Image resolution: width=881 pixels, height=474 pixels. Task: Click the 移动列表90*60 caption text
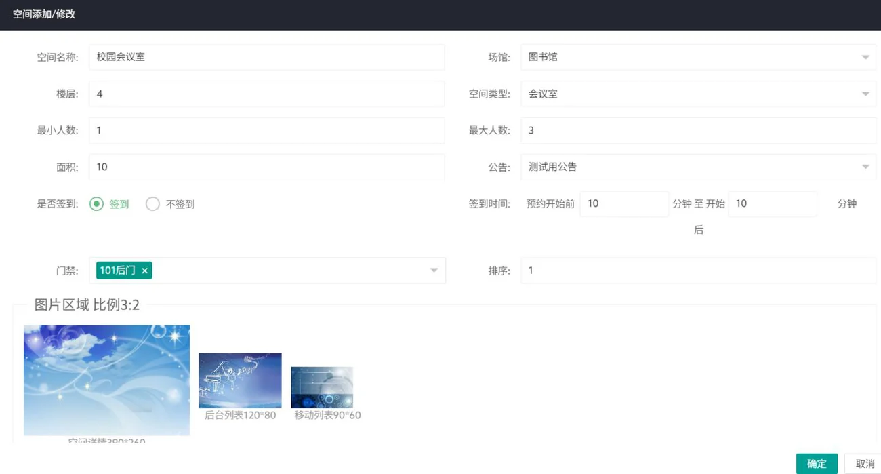pos(327,415)
